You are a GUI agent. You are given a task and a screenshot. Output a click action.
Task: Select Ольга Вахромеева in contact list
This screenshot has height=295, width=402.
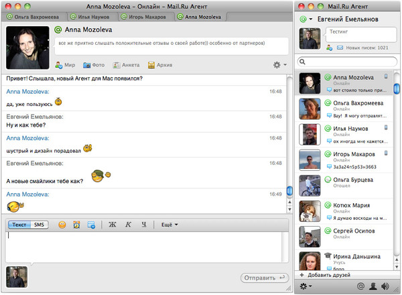pyautogui.click(x=344, y=109)
